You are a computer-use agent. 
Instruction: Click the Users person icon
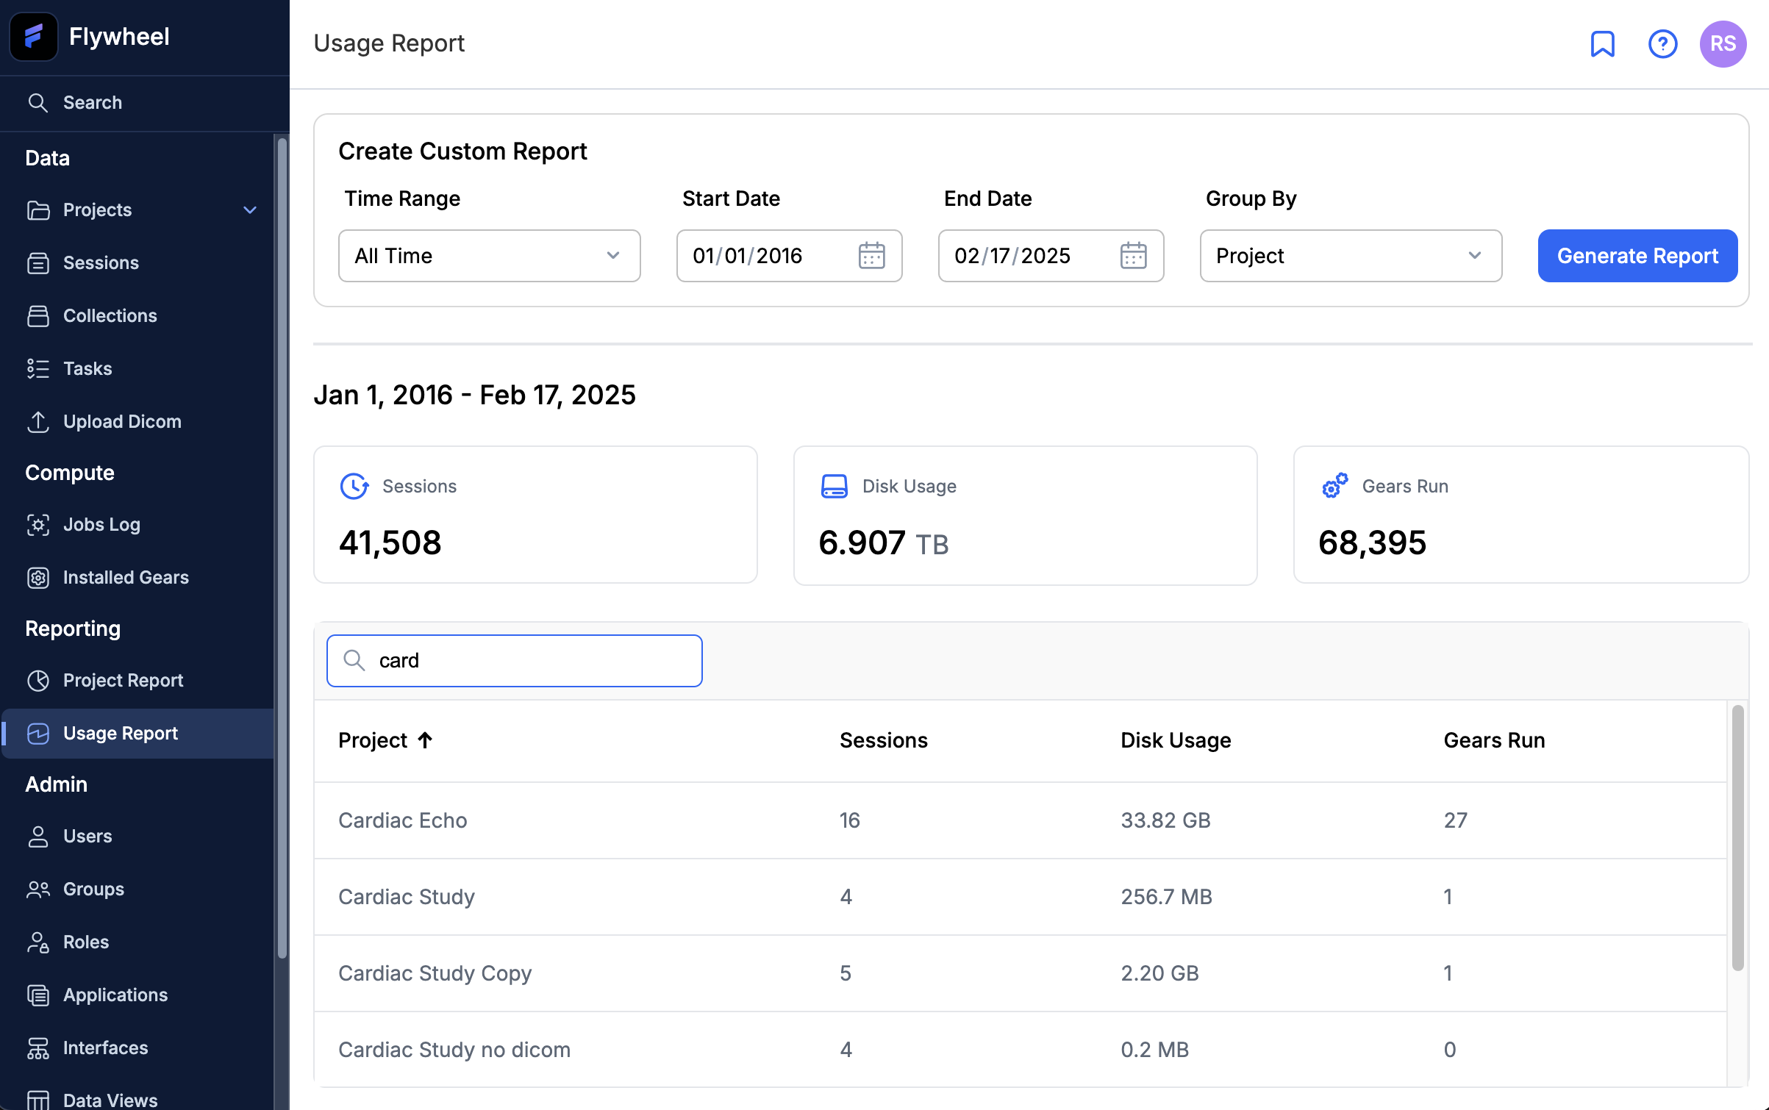[x=38, y=837]
